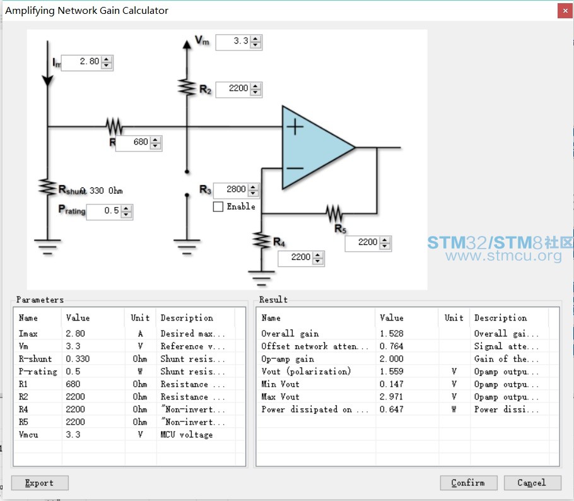The image size is (574, 501).
Task: Select the R1 parameter row
Action: coord(129,384)
